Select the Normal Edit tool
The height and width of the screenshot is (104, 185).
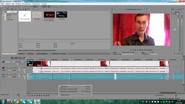click(x=49, y=6)
